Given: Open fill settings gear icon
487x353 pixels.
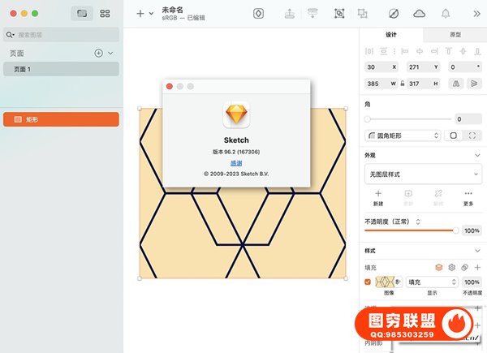Looking at the screenshot, I should point(452,267).
